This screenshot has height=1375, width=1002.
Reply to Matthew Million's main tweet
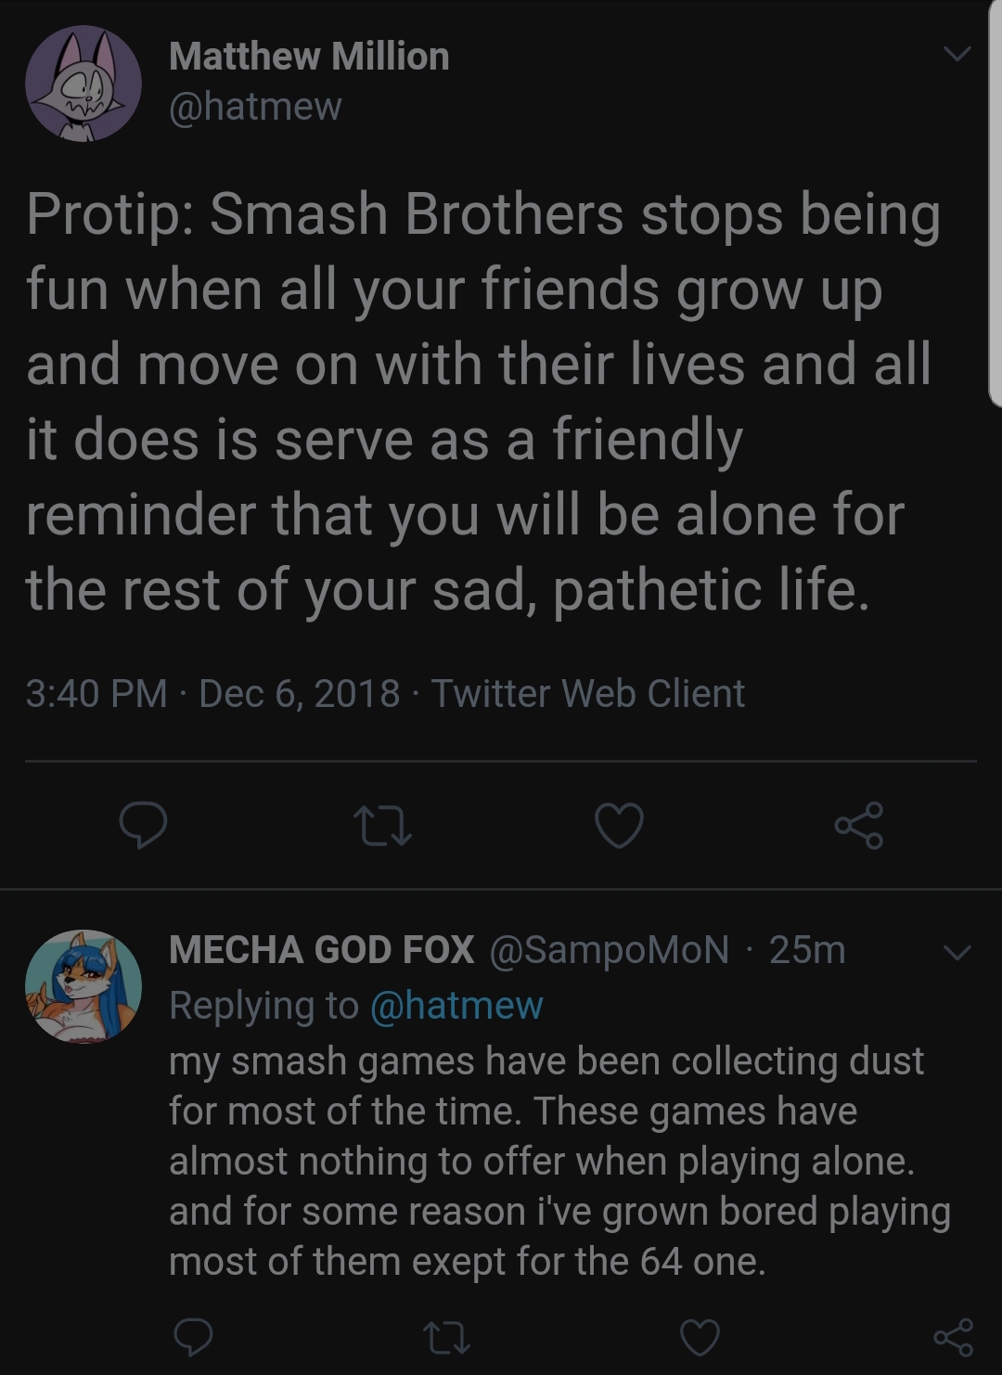[x=143, y=826]
